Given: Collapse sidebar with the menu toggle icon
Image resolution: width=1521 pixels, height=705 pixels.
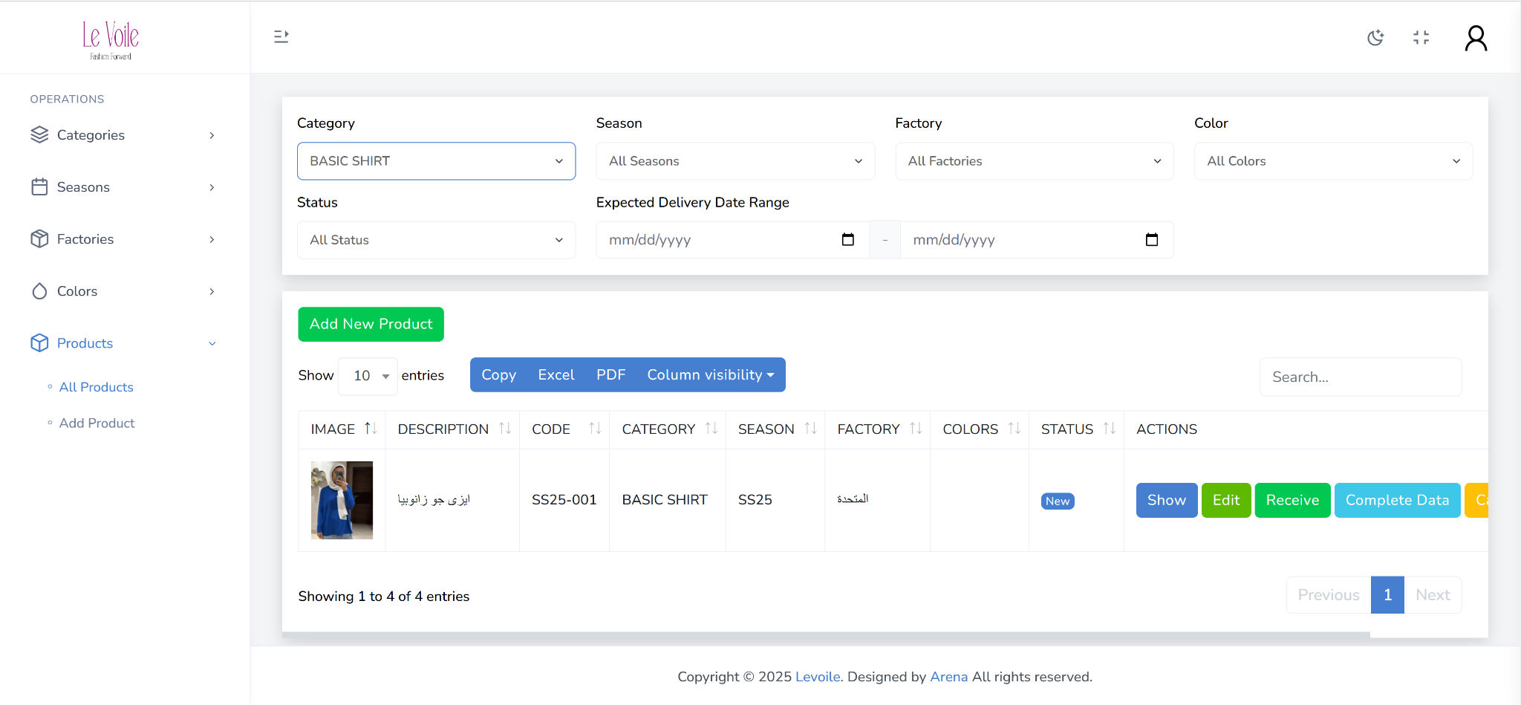Looking at the screenshot, I should point(281,36).
